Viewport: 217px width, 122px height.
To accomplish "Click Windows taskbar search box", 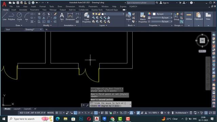I will (31, 119).
